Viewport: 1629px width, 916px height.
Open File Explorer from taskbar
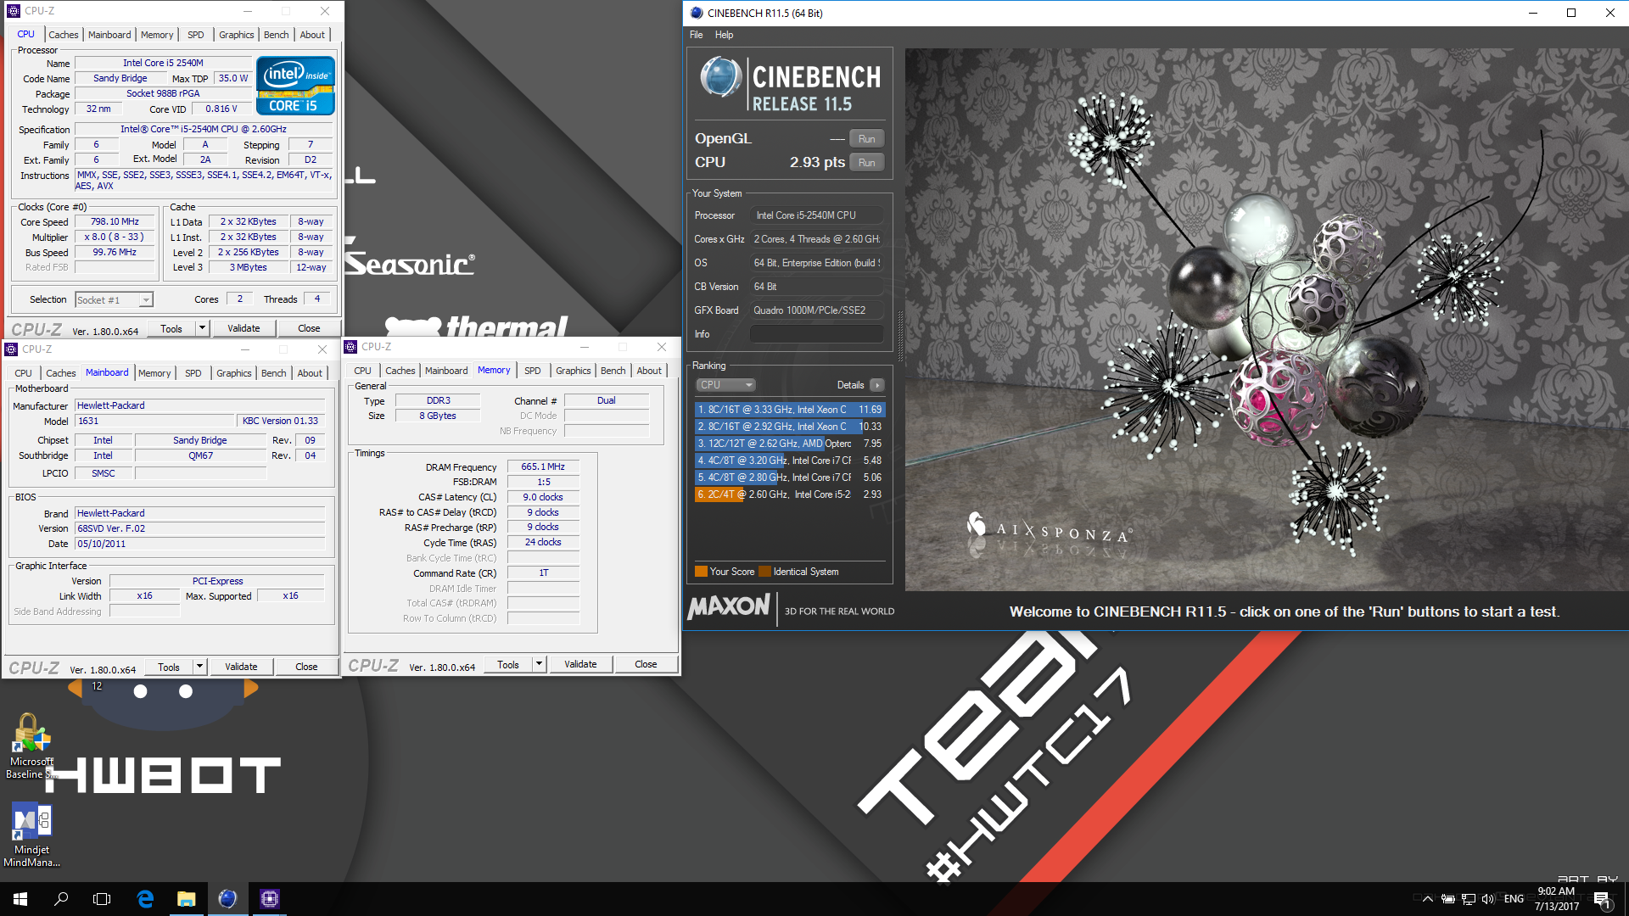tap(186, 899)
